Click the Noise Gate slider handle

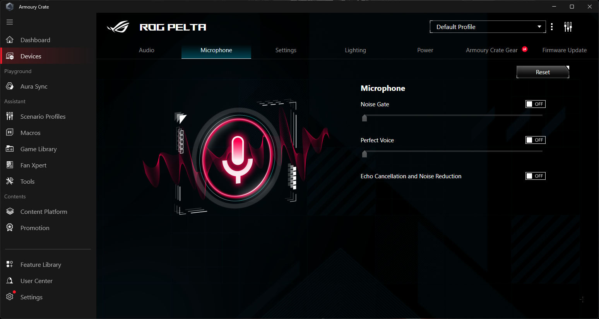pyautogui.click(x=365, y=118)
